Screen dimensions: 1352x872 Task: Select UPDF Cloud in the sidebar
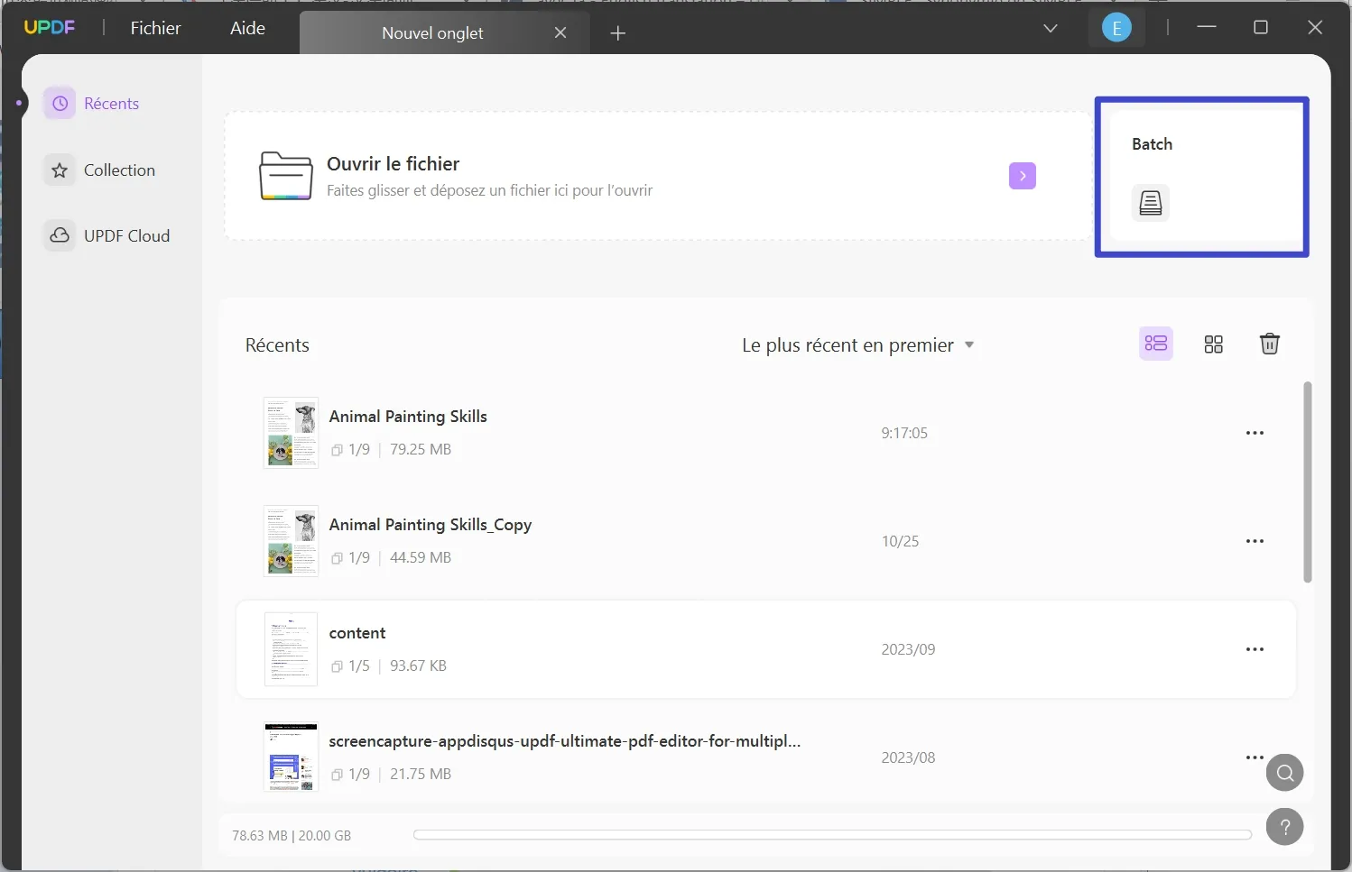[126, 235]
